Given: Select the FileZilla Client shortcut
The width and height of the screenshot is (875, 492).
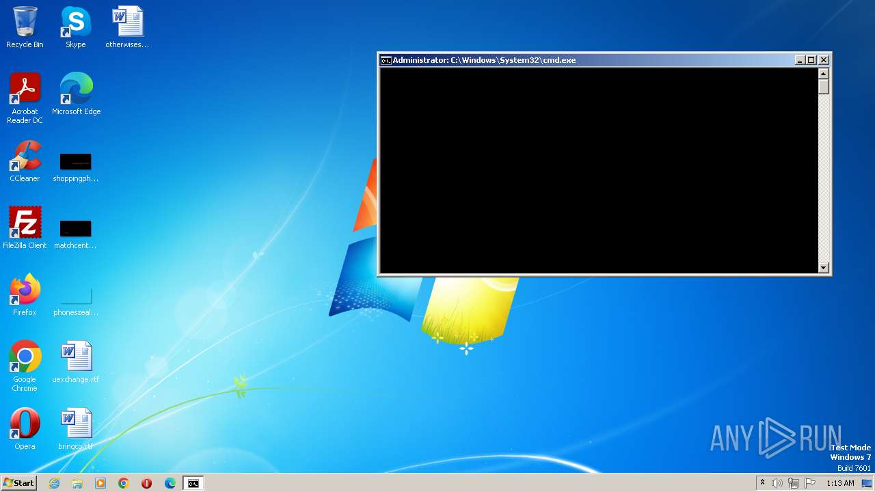Looking at the screenshot, I should pyautogui.click(x=25, y=228).
